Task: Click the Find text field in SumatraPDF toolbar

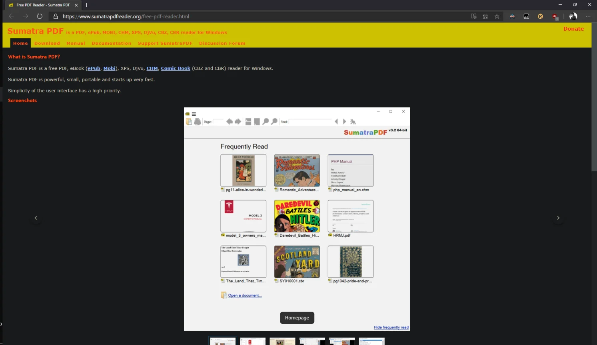Action: (311, 121)
